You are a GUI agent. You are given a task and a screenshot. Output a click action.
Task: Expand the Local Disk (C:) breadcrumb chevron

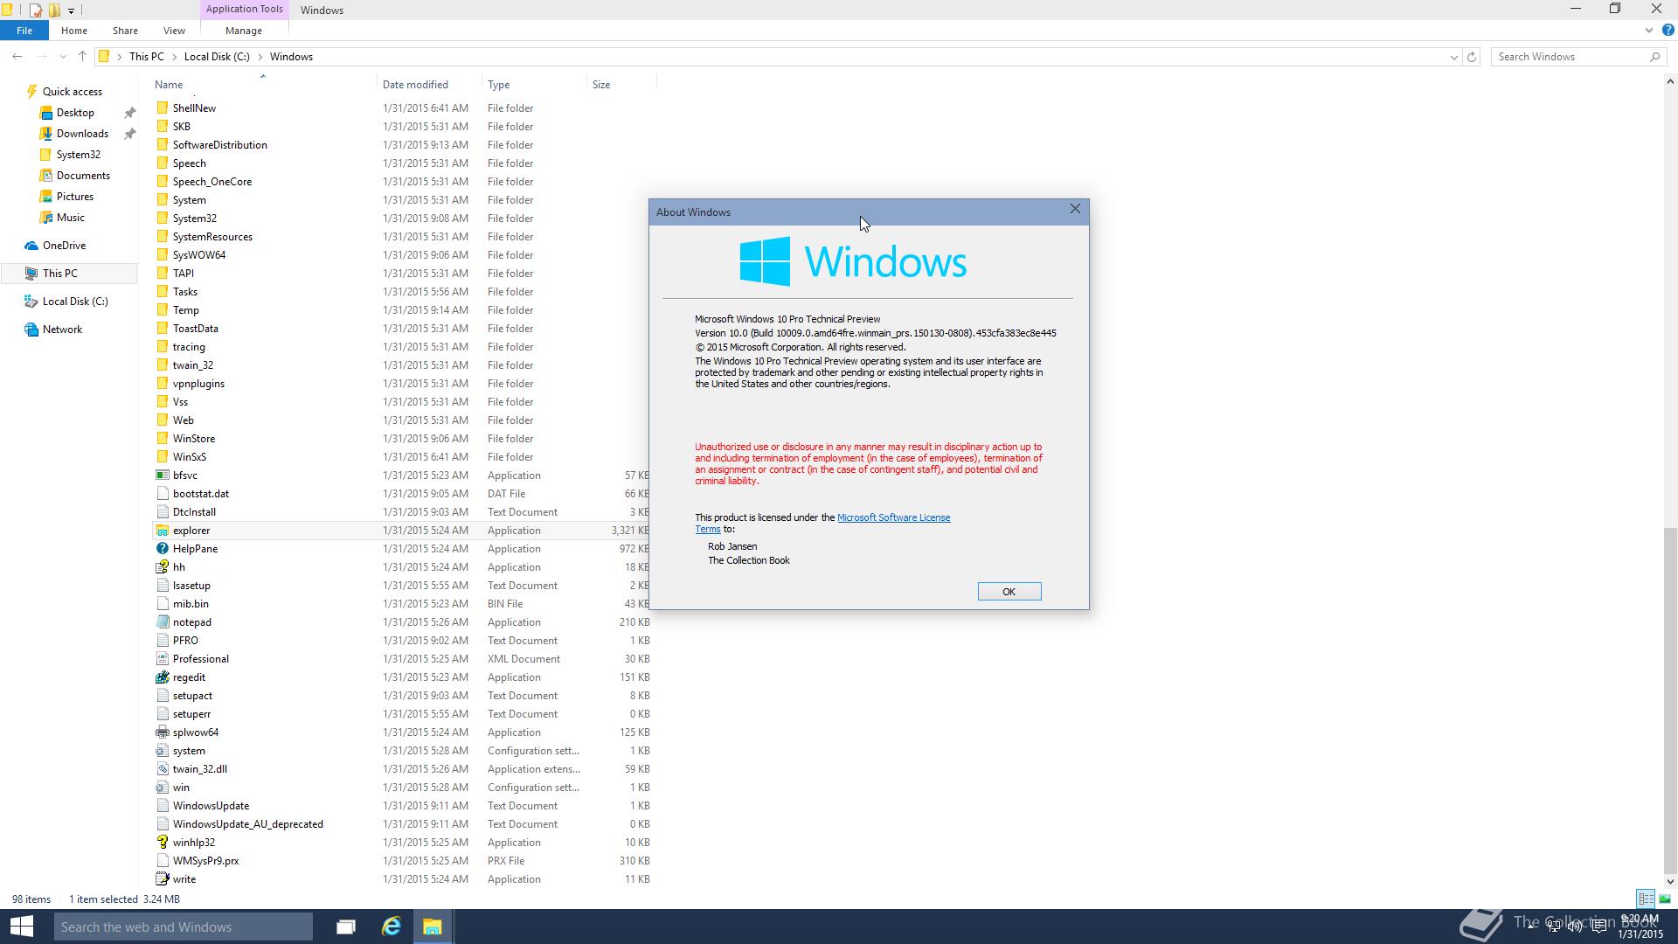[260, 57]
